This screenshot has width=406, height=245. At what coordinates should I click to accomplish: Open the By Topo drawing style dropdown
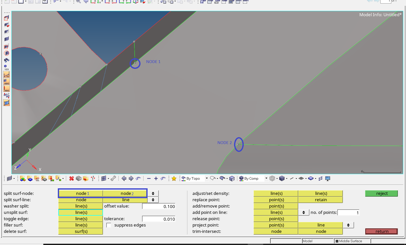[206, 178]
